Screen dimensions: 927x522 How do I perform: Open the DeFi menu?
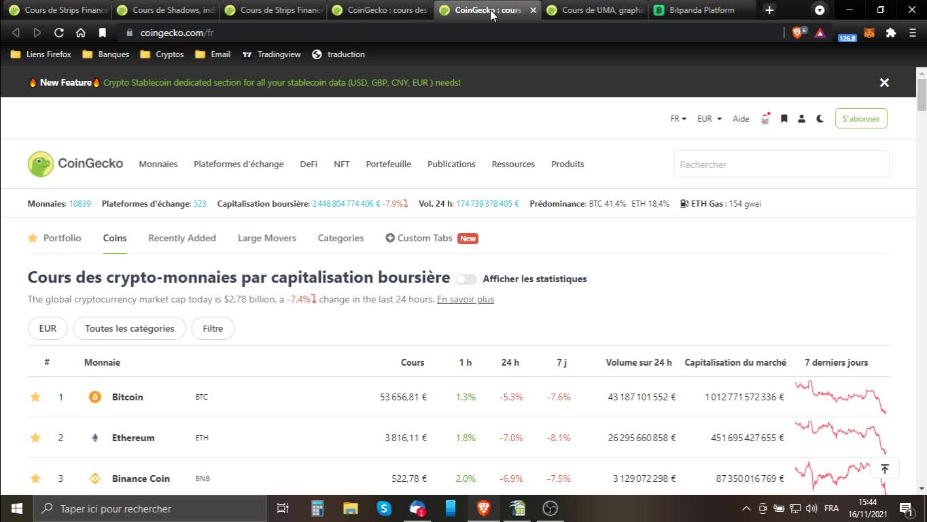click(x=309, y=164)
